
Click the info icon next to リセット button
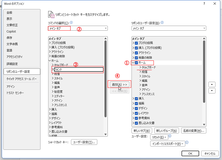(170, 136)
